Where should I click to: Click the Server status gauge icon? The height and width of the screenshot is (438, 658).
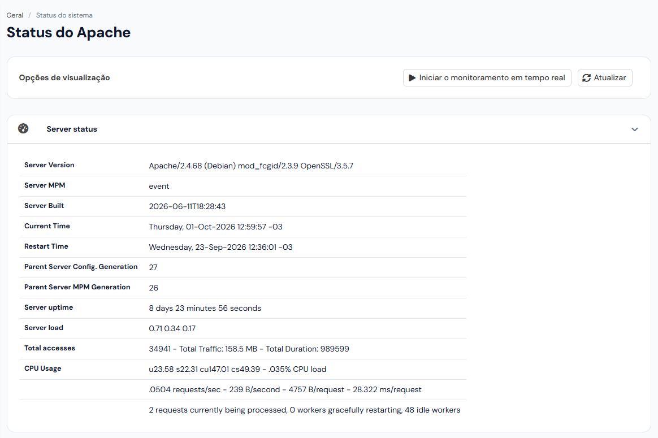point(23,128)
